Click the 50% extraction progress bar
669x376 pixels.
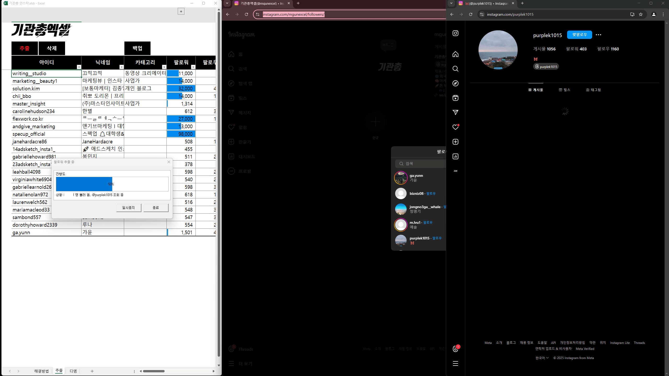tap(112, 184)
